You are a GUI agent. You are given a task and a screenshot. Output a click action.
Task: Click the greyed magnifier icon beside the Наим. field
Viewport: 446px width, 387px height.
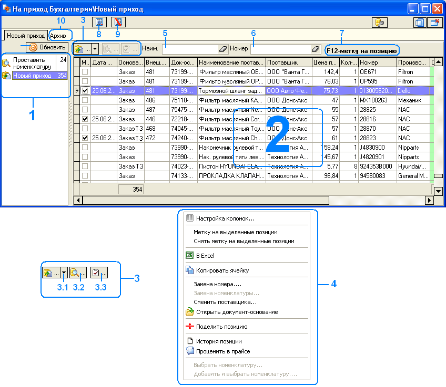[x=107, y=49]
